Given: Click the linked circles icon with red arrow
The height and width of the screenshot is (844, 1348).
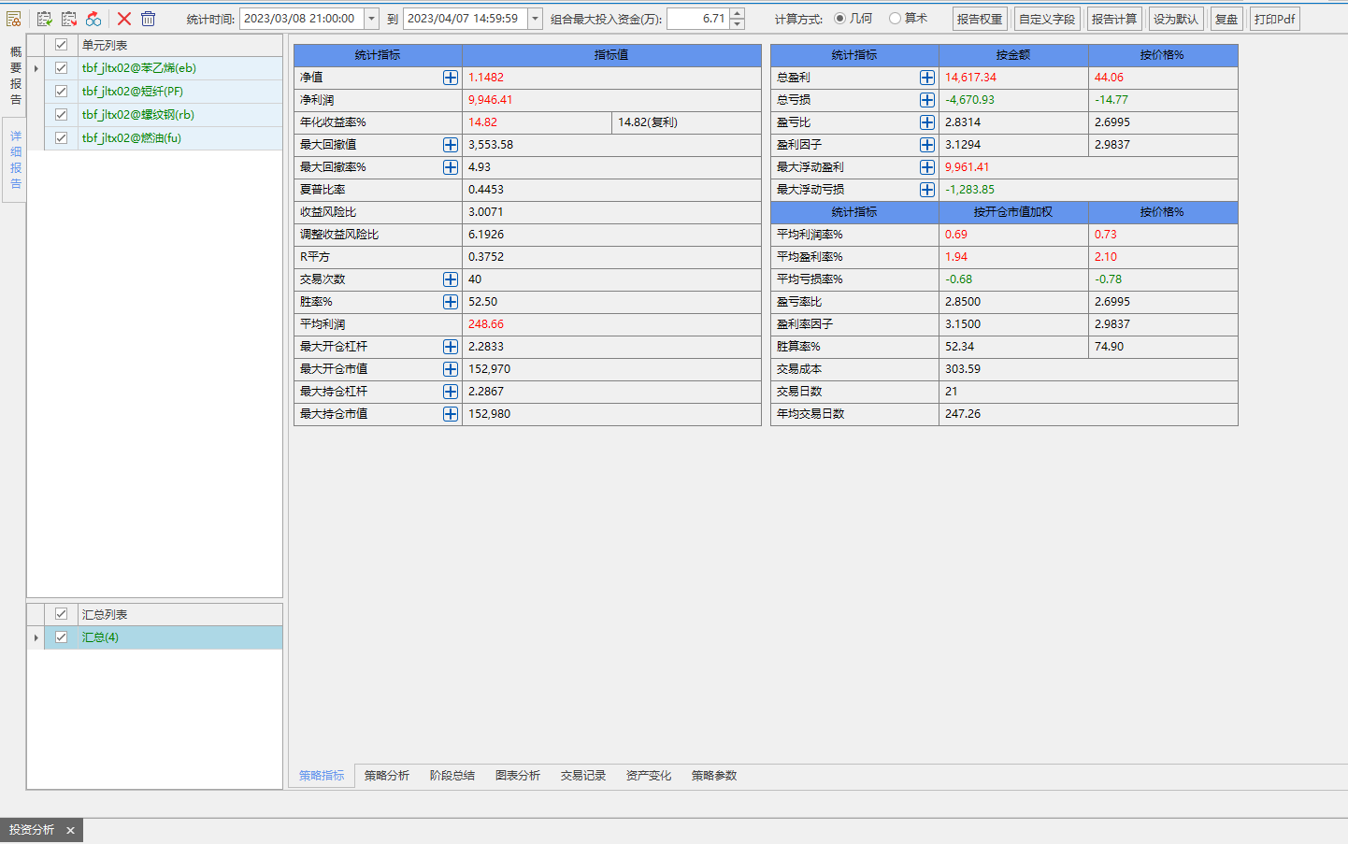Looking at the screenshot, I should tap(93, 19).
